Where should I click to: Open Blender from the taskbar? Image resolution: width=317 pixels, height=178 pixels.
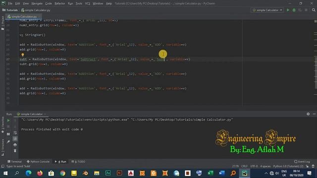point(85,173)
